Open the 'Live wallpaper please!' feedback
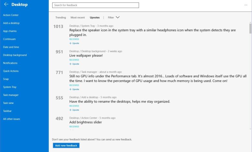The width and height of the screenshot is (252, 152). pyautogui.click(x=86, y=56)
